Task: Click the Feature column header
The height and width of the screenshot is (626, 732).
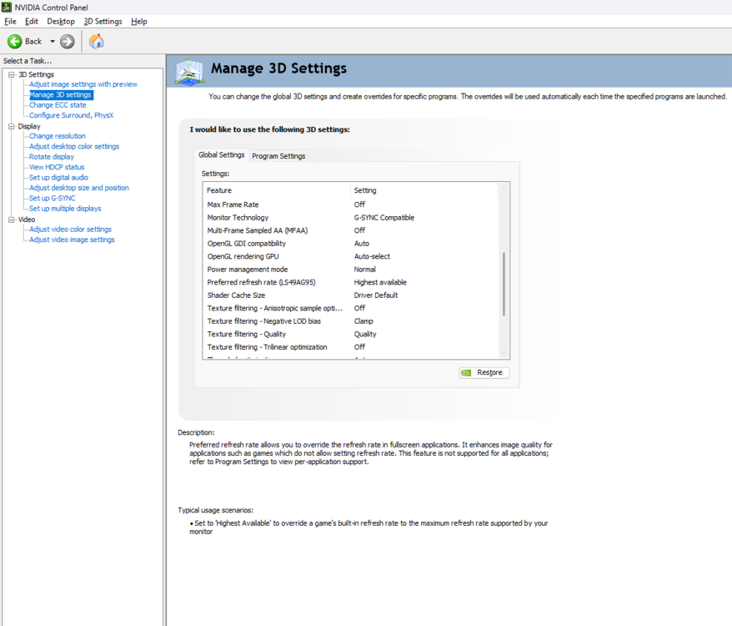Action: [x=277, y=191]
